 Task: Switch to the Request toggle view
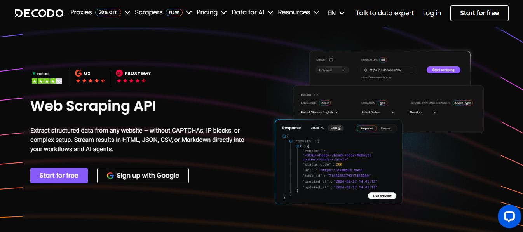coord(386,128)
